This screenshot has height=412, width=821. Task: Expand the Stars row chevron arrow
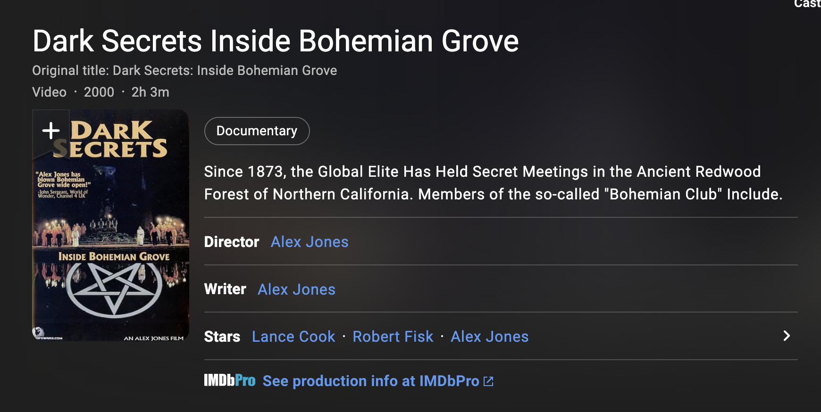pyautogui.click(x=786, y=336)
